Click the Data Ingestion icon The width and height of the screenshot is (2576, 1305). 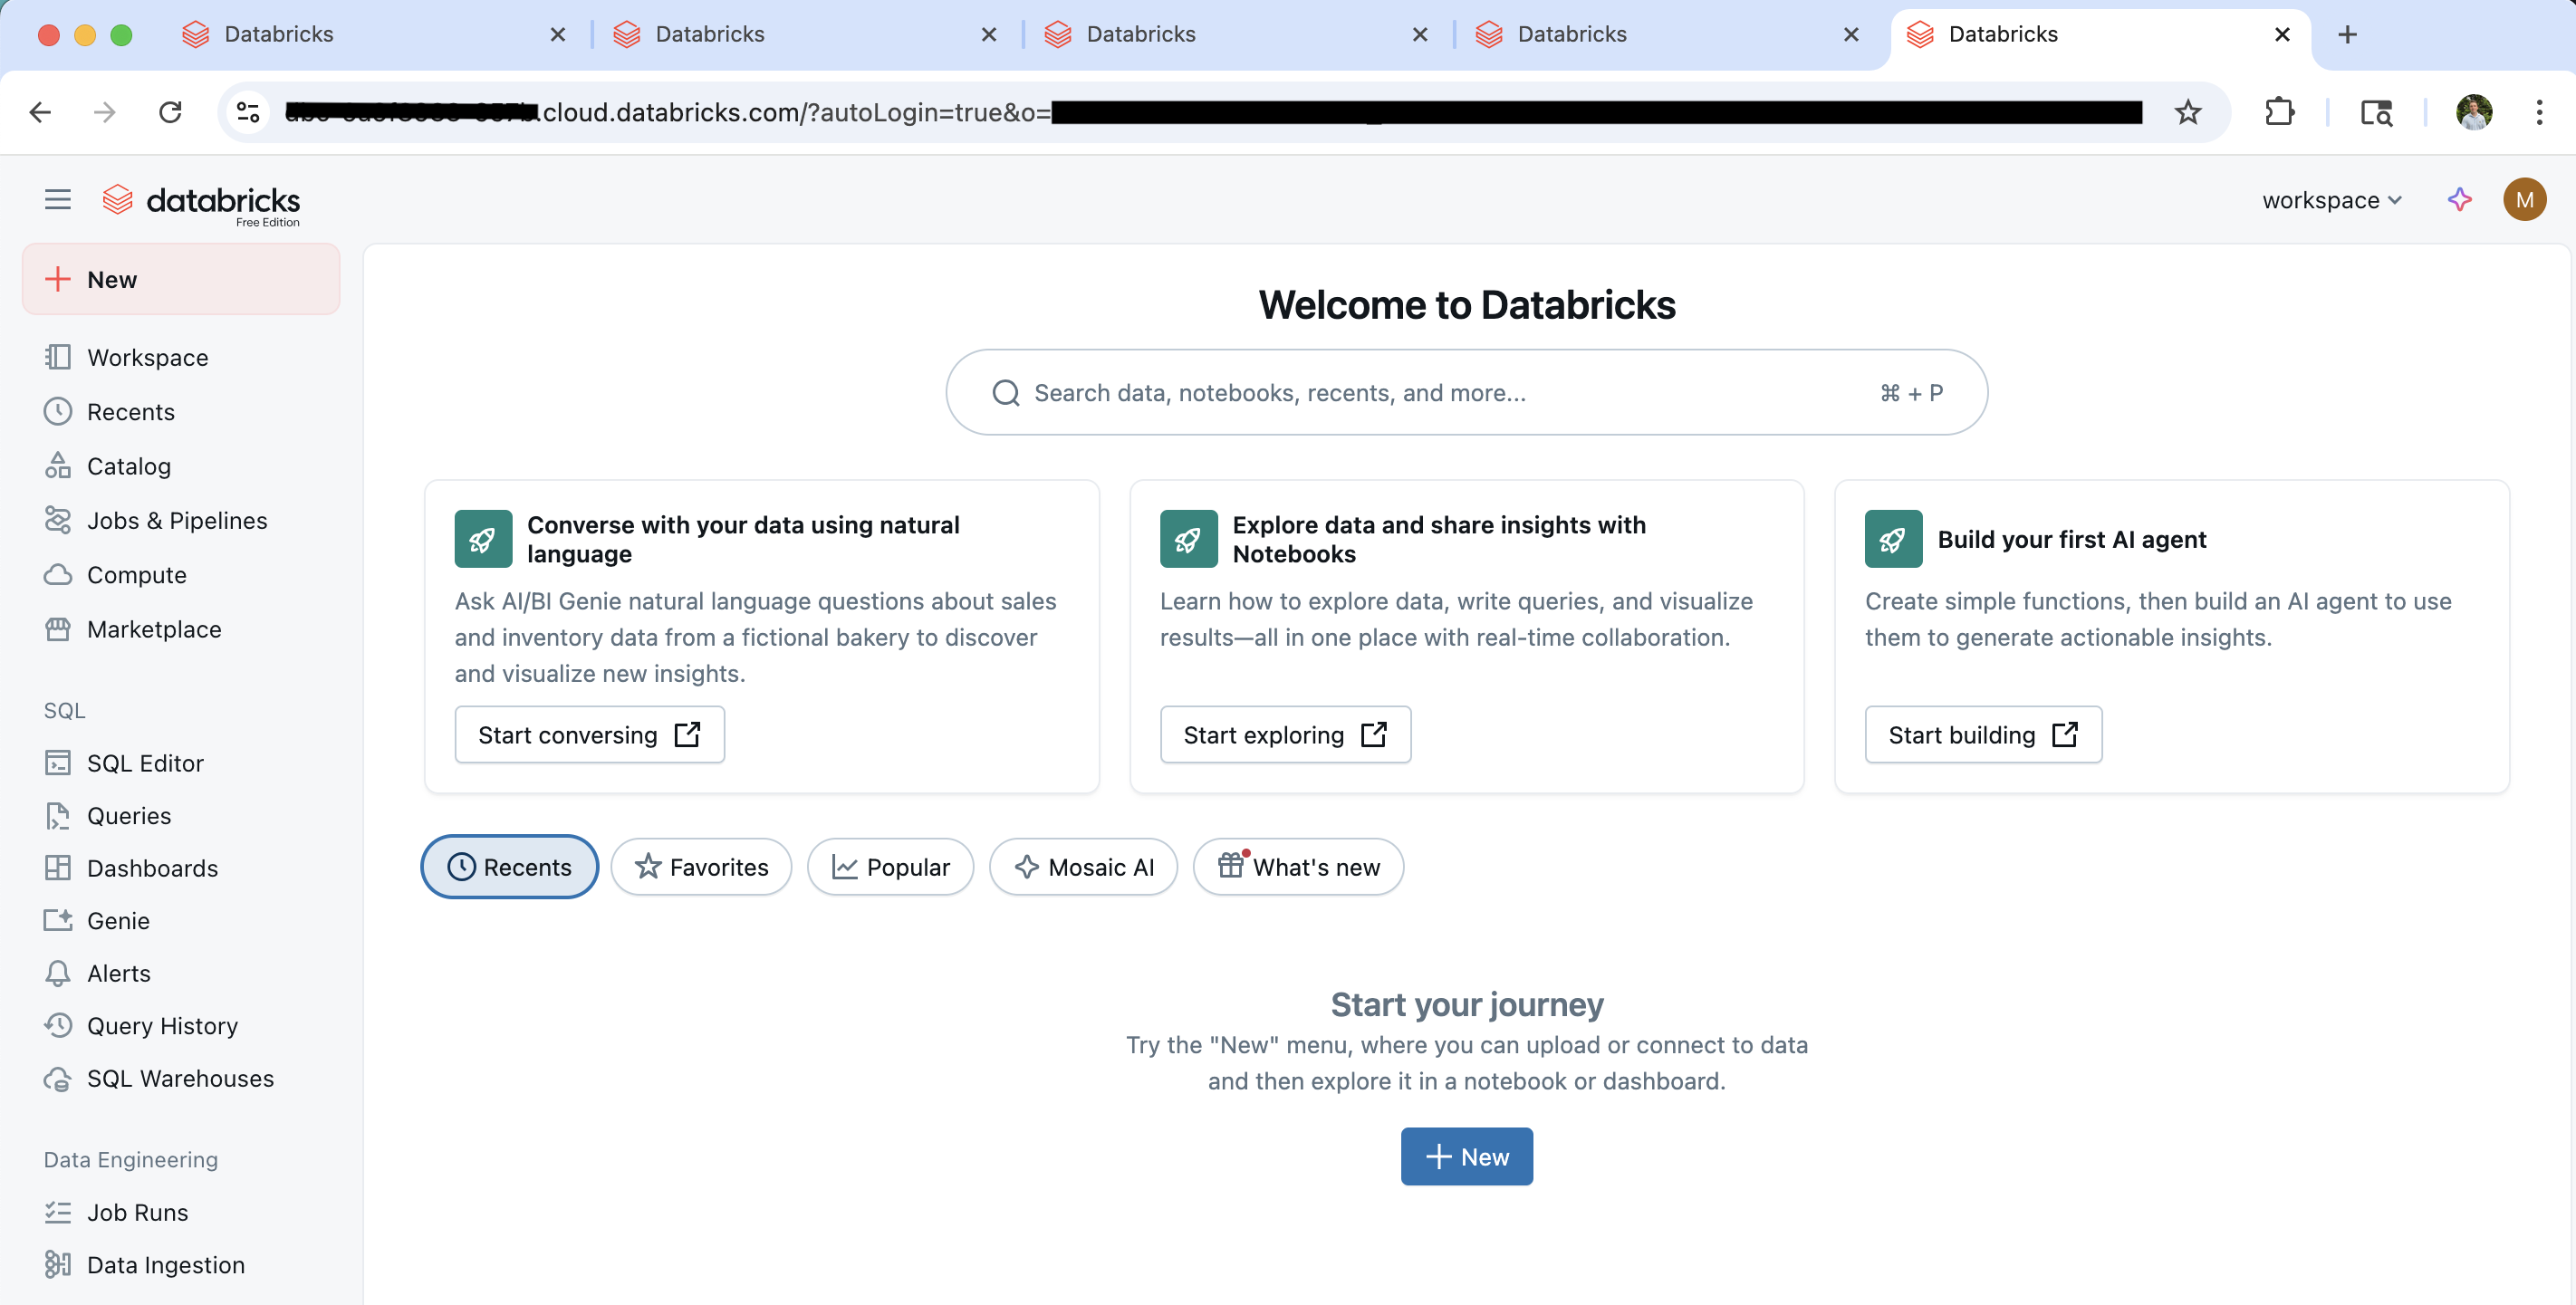(58, 1265)
